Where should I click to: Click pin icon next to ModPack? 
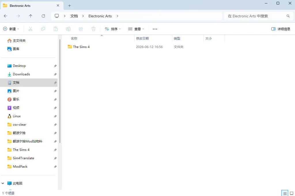(x=55, y=167)
